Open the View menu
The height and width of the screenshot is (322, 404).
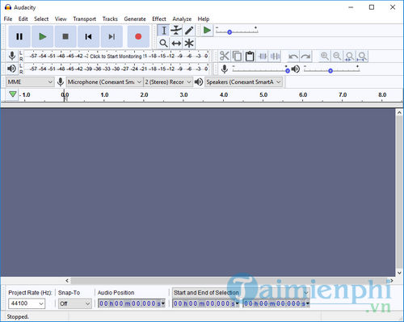pyautogui.click(x=61, y=19)
